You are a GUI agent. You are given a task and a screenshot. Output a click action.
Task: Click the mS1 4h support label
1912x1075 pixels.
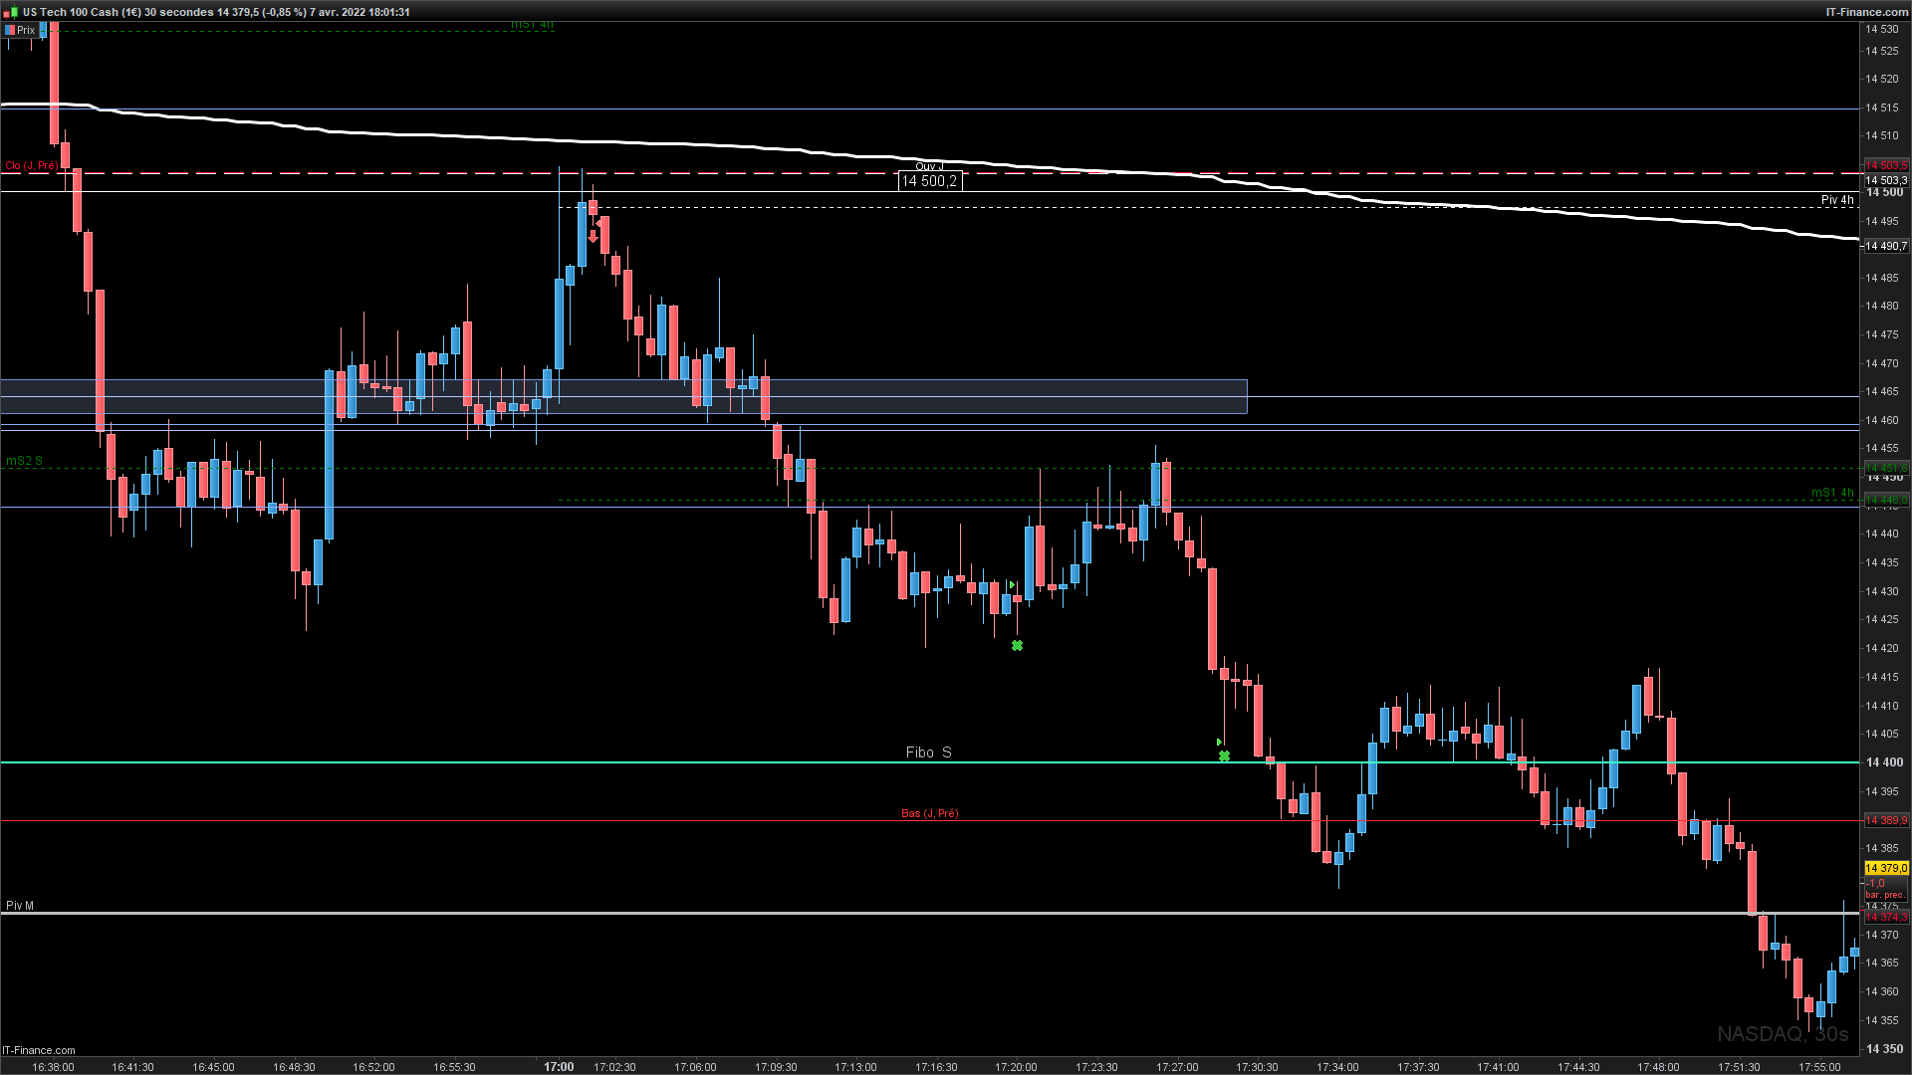tap(1831, 493)
